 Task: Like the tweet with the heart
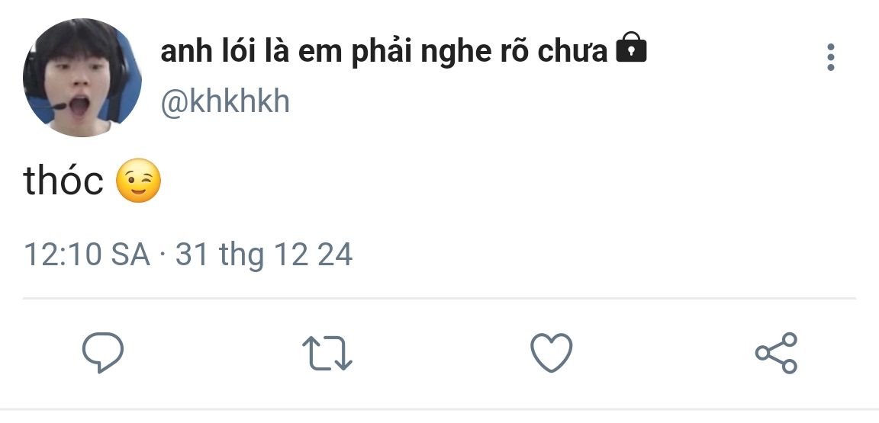click(x=551, y=353)
